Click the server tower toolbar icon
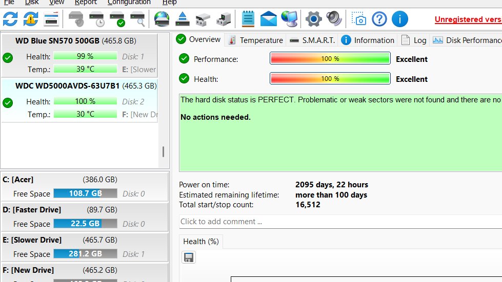 pos(224,19)
